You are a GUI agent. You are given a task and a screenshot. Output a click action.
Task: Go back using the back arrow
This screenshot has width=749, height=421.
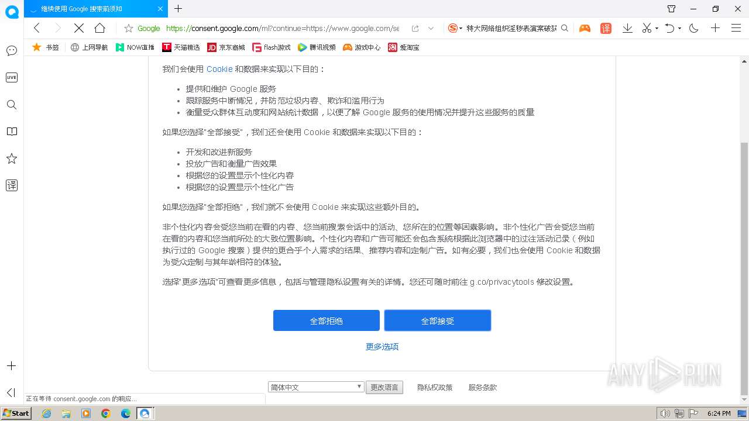(x=36, y=28)
